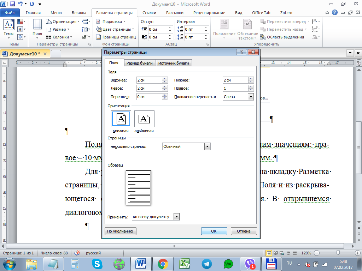Click the horizontal scrollbar thumb
Screen dimensions: 362x271
point(175,246)
